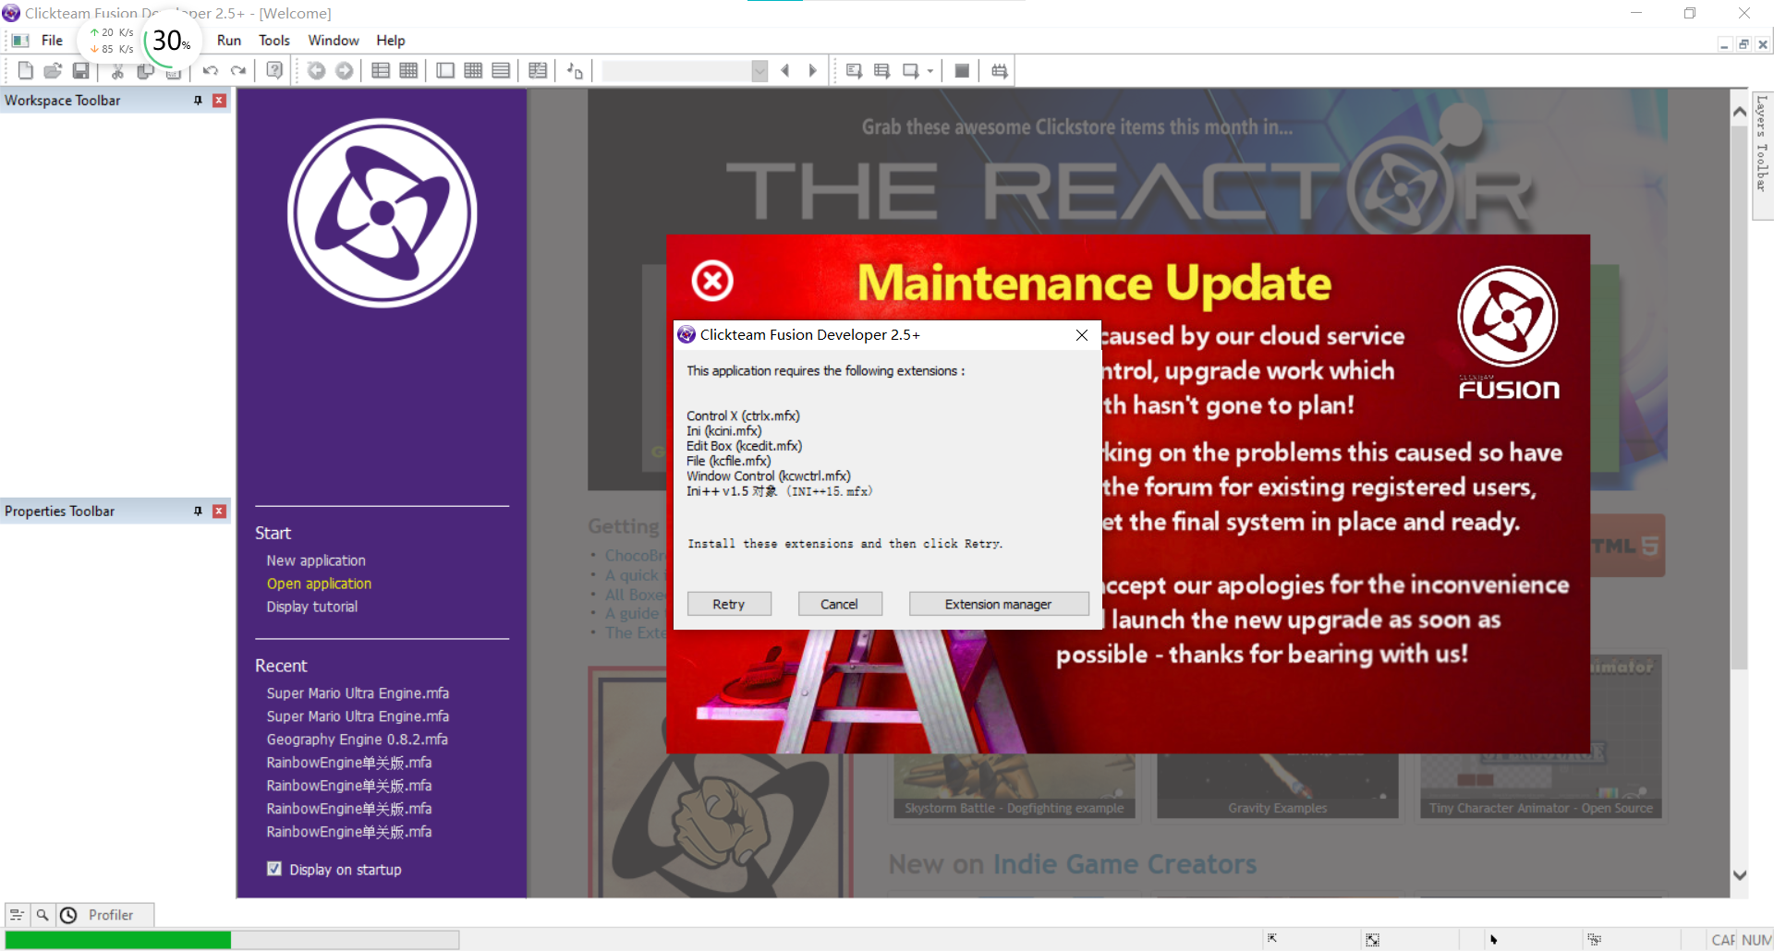
Task: Click the New file toolbar icon
Action: tap(26, 71)
